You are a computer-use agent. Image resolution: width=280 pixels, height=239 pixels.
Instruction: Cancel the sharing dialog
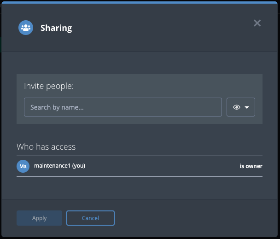90,218
